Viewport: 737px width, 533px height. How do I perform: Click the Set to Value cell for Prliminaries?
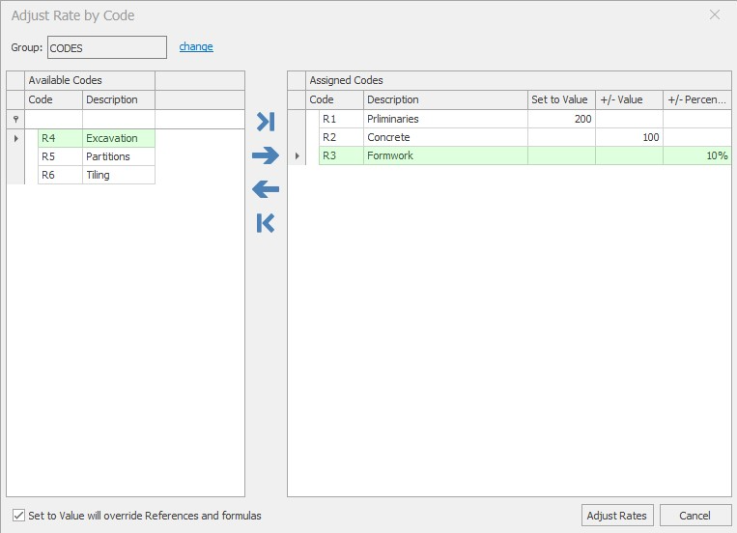(561, 119)
